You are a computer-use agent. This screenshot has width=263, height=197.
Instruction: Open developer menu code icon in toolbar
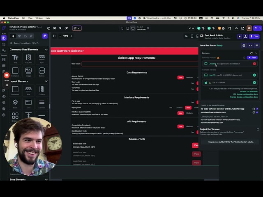236,28
